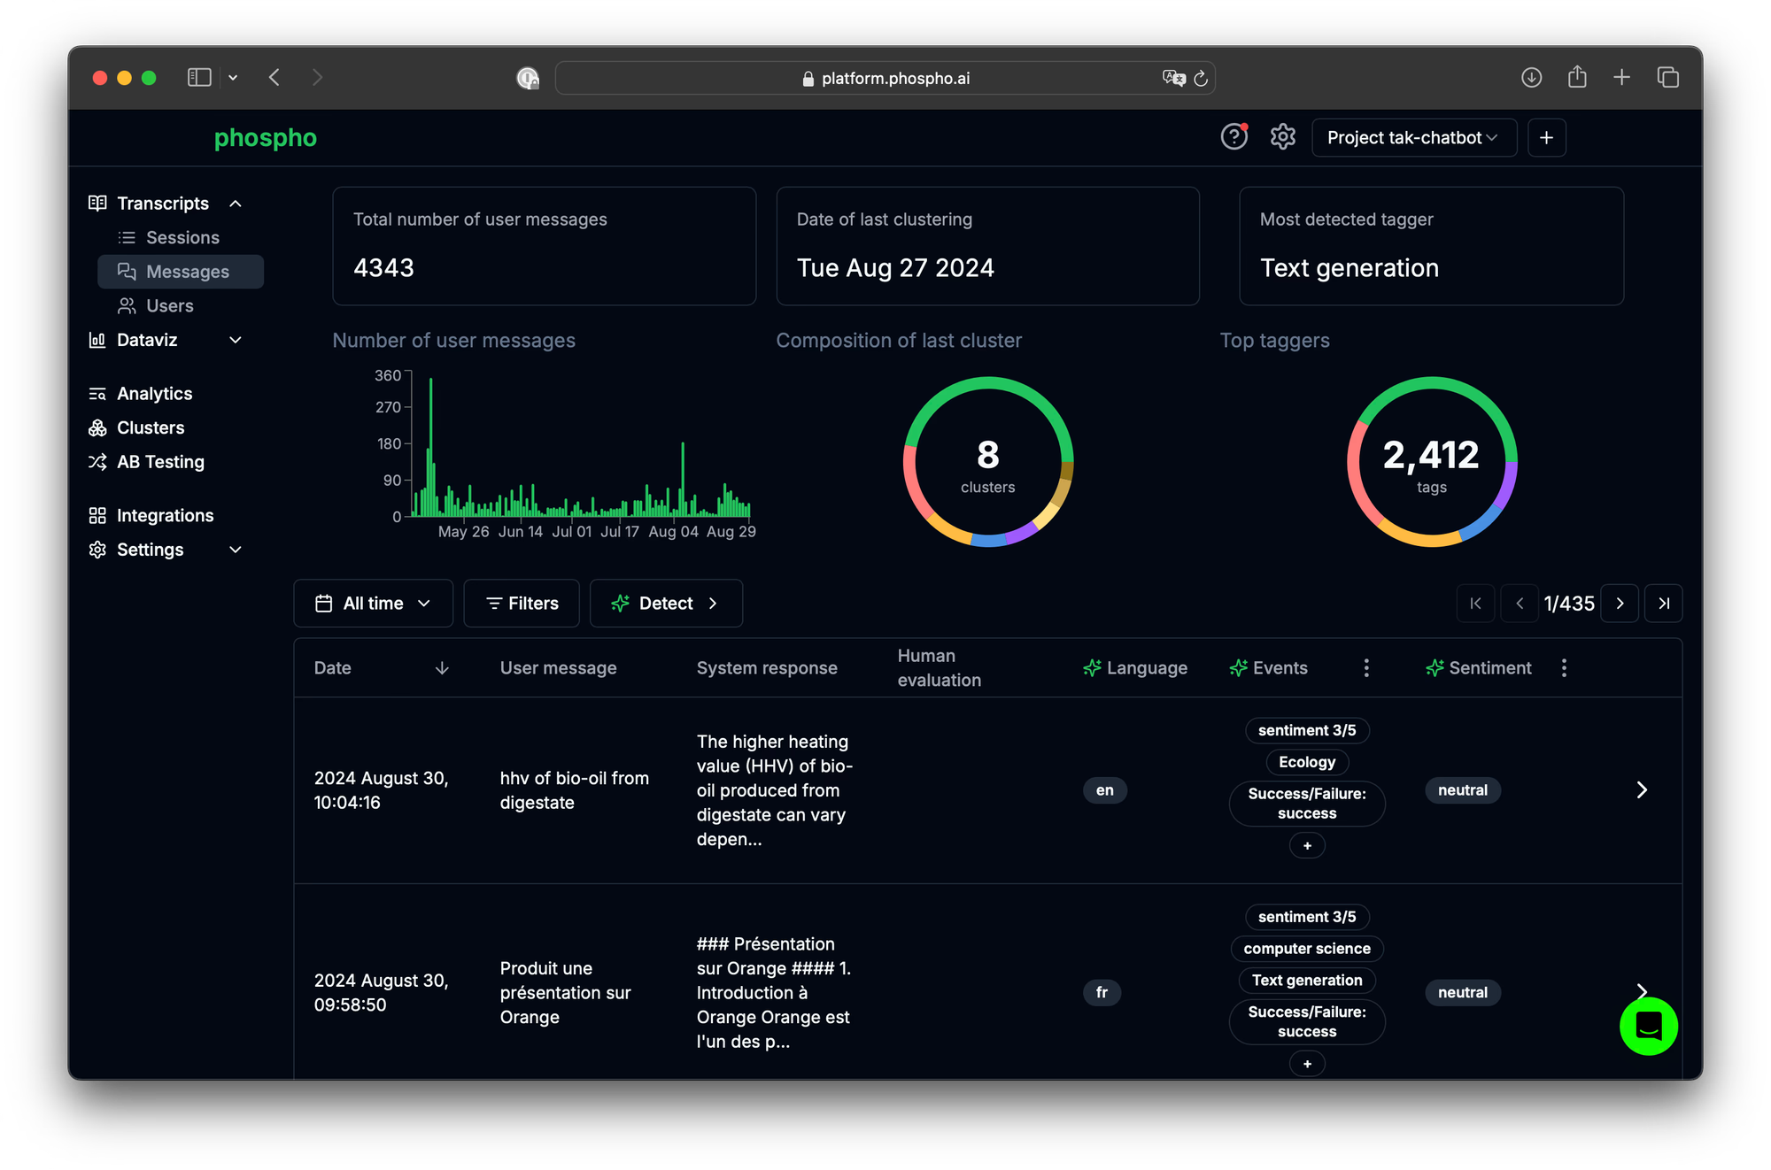The width and height of the screenshot is (1771, 1170).
Task: Expand the Dataviz section
Action: [x=235, y=340]
